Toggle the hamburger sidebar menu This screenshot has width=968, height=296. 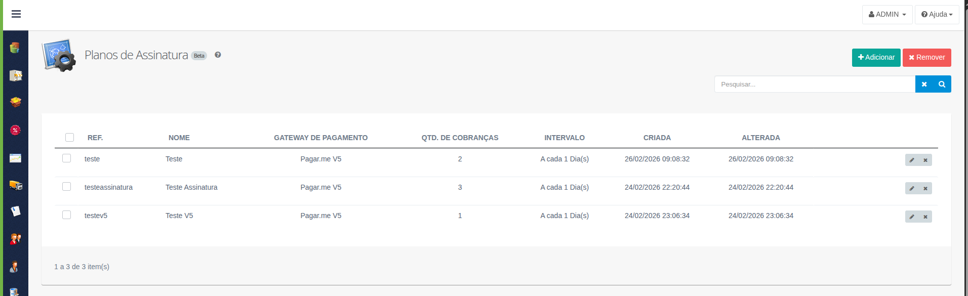[x=16, y=14]
